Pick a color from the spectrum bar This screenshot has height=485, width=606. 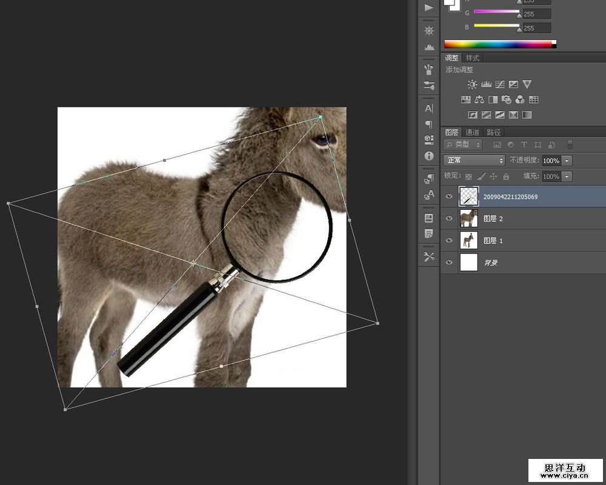point(499,44)
